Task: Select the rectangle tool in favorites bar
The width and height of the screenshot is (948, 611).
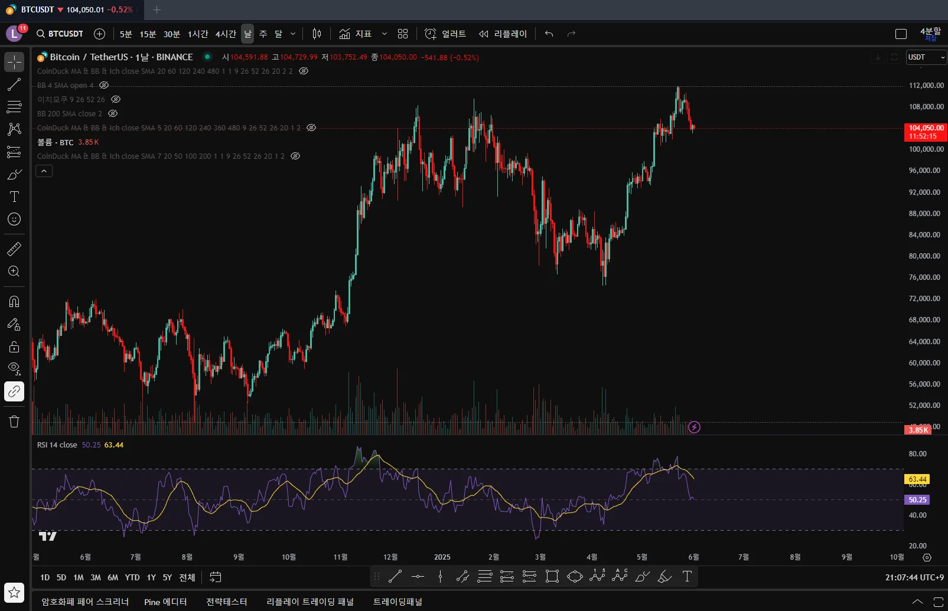Action: click(552, 577)
